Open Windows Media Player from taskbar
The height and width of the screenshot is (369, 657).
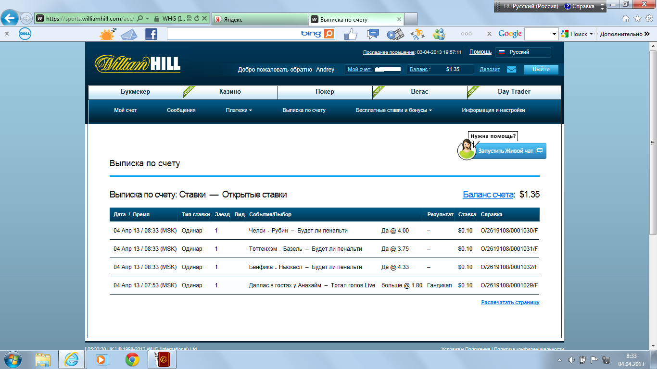(x=101, y=359)
